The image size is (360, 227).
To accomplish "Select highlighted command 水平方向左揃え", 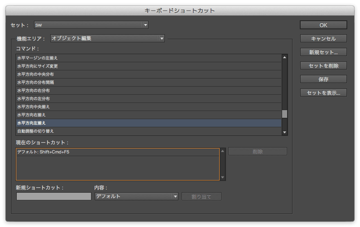I will [149, 123].
